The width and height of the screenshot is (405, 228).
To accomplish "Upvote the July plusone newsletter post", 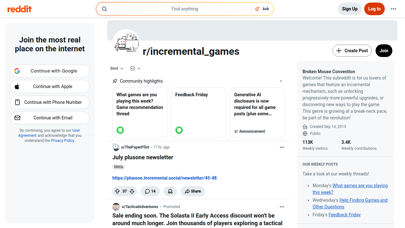I will 117,191.
